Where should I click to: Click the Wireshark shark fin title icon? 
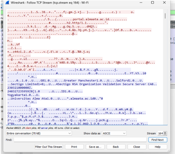(x=7, y=2)
